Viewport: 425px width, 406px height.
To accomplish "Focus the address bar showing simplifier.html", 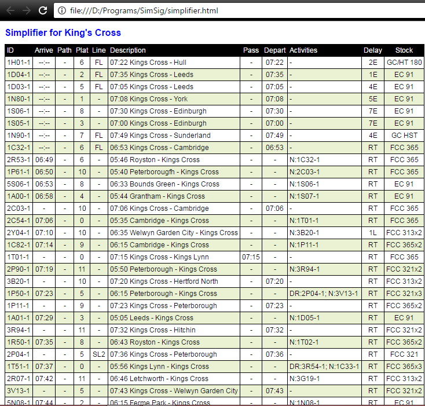I will pyautogui.click(x=239, y=10).
